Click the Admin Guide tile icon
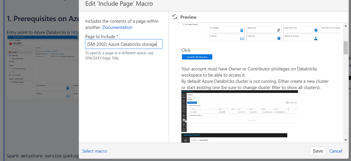This screenshot has height=161, width=351. click(x=279, y=38)
